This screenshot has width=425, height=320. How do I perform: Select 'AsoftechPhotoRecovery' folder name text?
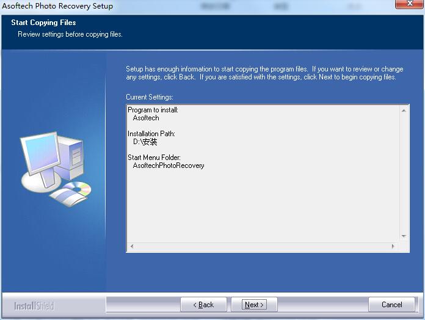(x=169, y=165)
